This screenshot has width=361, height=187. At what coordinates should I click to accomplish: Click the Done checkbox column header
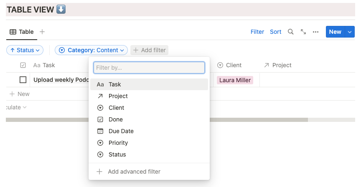[x=23, y=65]
